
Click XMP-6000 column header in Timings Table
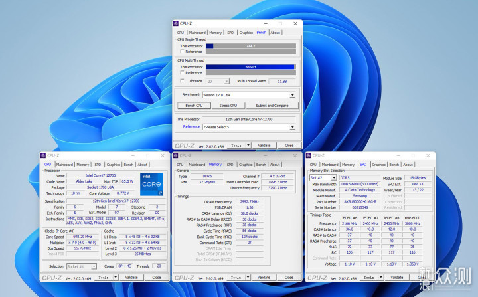click(412, 218)
